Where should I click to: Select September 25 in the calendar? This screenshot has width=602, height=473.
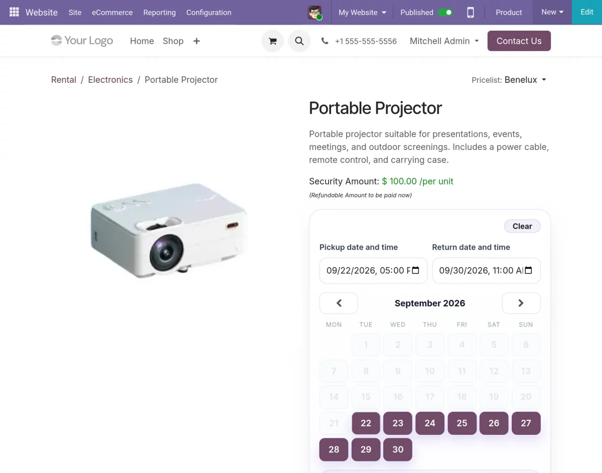(462, 423)
